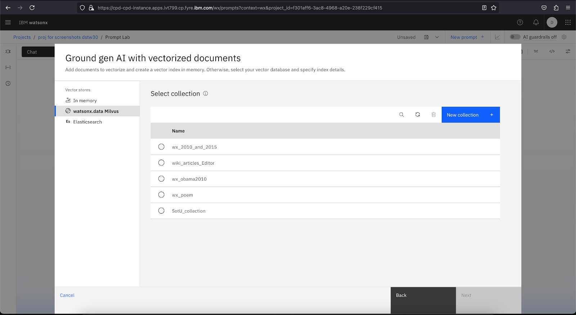
Task: Select the SotU_collection radio button
Action: (x=161, y=211)
